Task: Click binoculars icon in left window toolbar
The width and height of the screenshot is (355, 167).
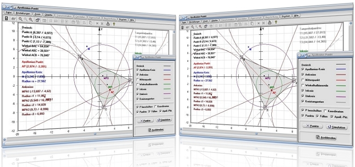Action: tap(13, 19)
